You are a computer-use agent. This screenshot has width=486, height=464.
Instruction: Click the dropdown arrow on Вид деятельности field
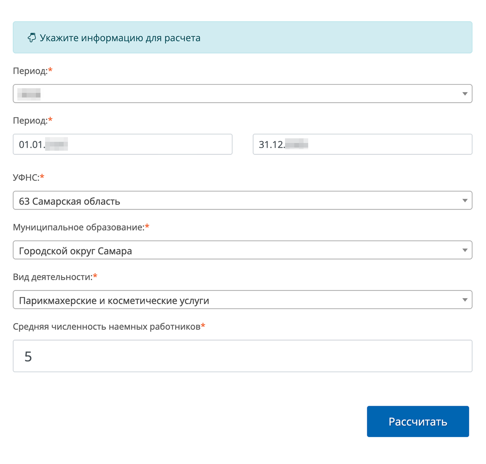pyautogui.click(x=465, y=300)
